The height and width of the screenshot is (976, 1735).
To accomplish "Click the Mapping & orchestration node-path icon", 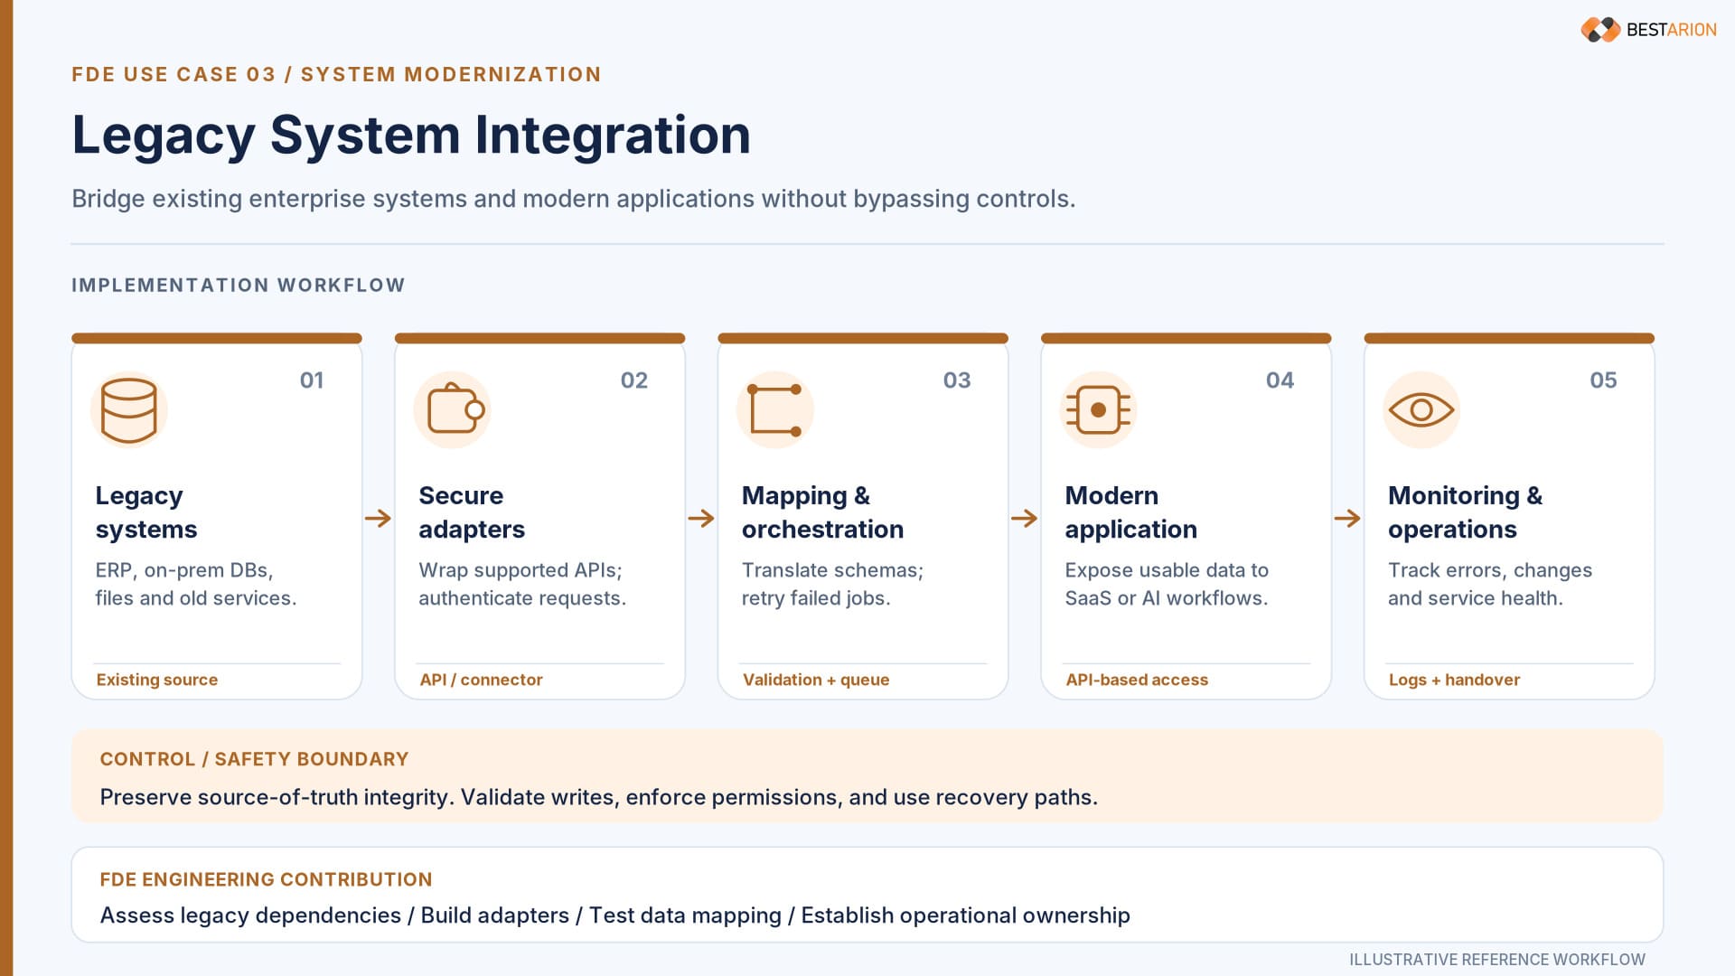I will coord(775,410).
